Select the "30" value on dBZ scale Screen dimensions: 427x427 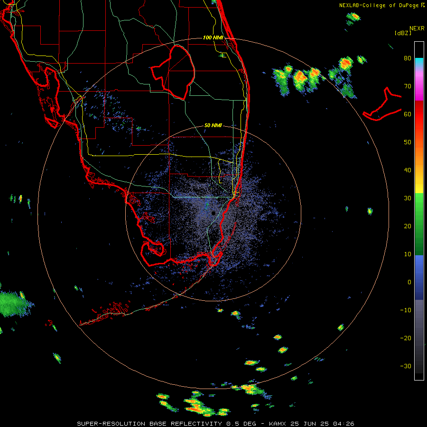click(408, 198)
